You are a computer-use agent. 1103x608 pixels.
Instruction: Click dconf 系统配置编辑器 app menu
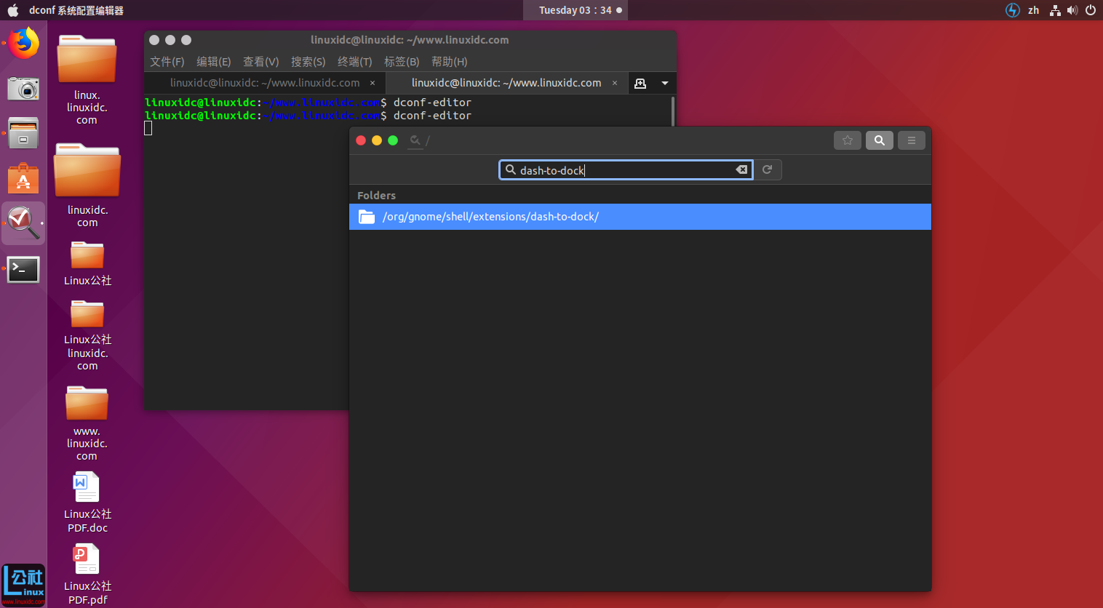[76, 10]
